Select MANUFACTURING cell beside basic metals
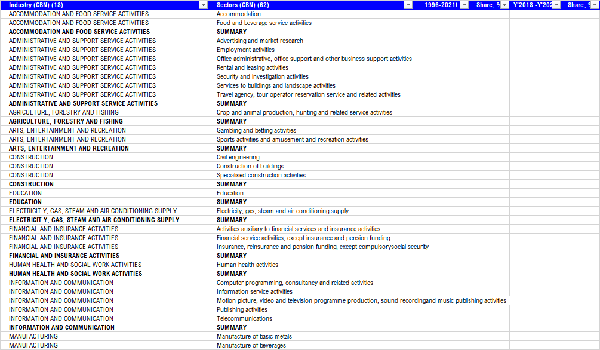This screenshot has width=600, height=350. tap(104, 337)
